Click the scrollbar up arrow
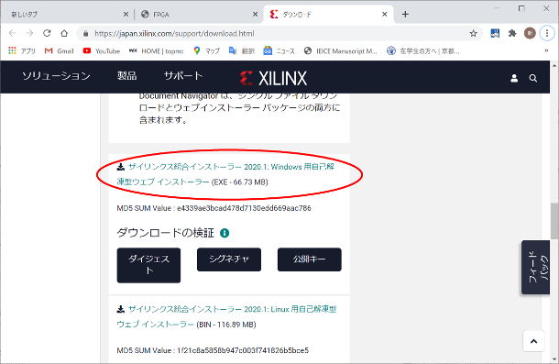Viewport: 559px width, 364px height. pyautogui.click(x=554, y=66)
